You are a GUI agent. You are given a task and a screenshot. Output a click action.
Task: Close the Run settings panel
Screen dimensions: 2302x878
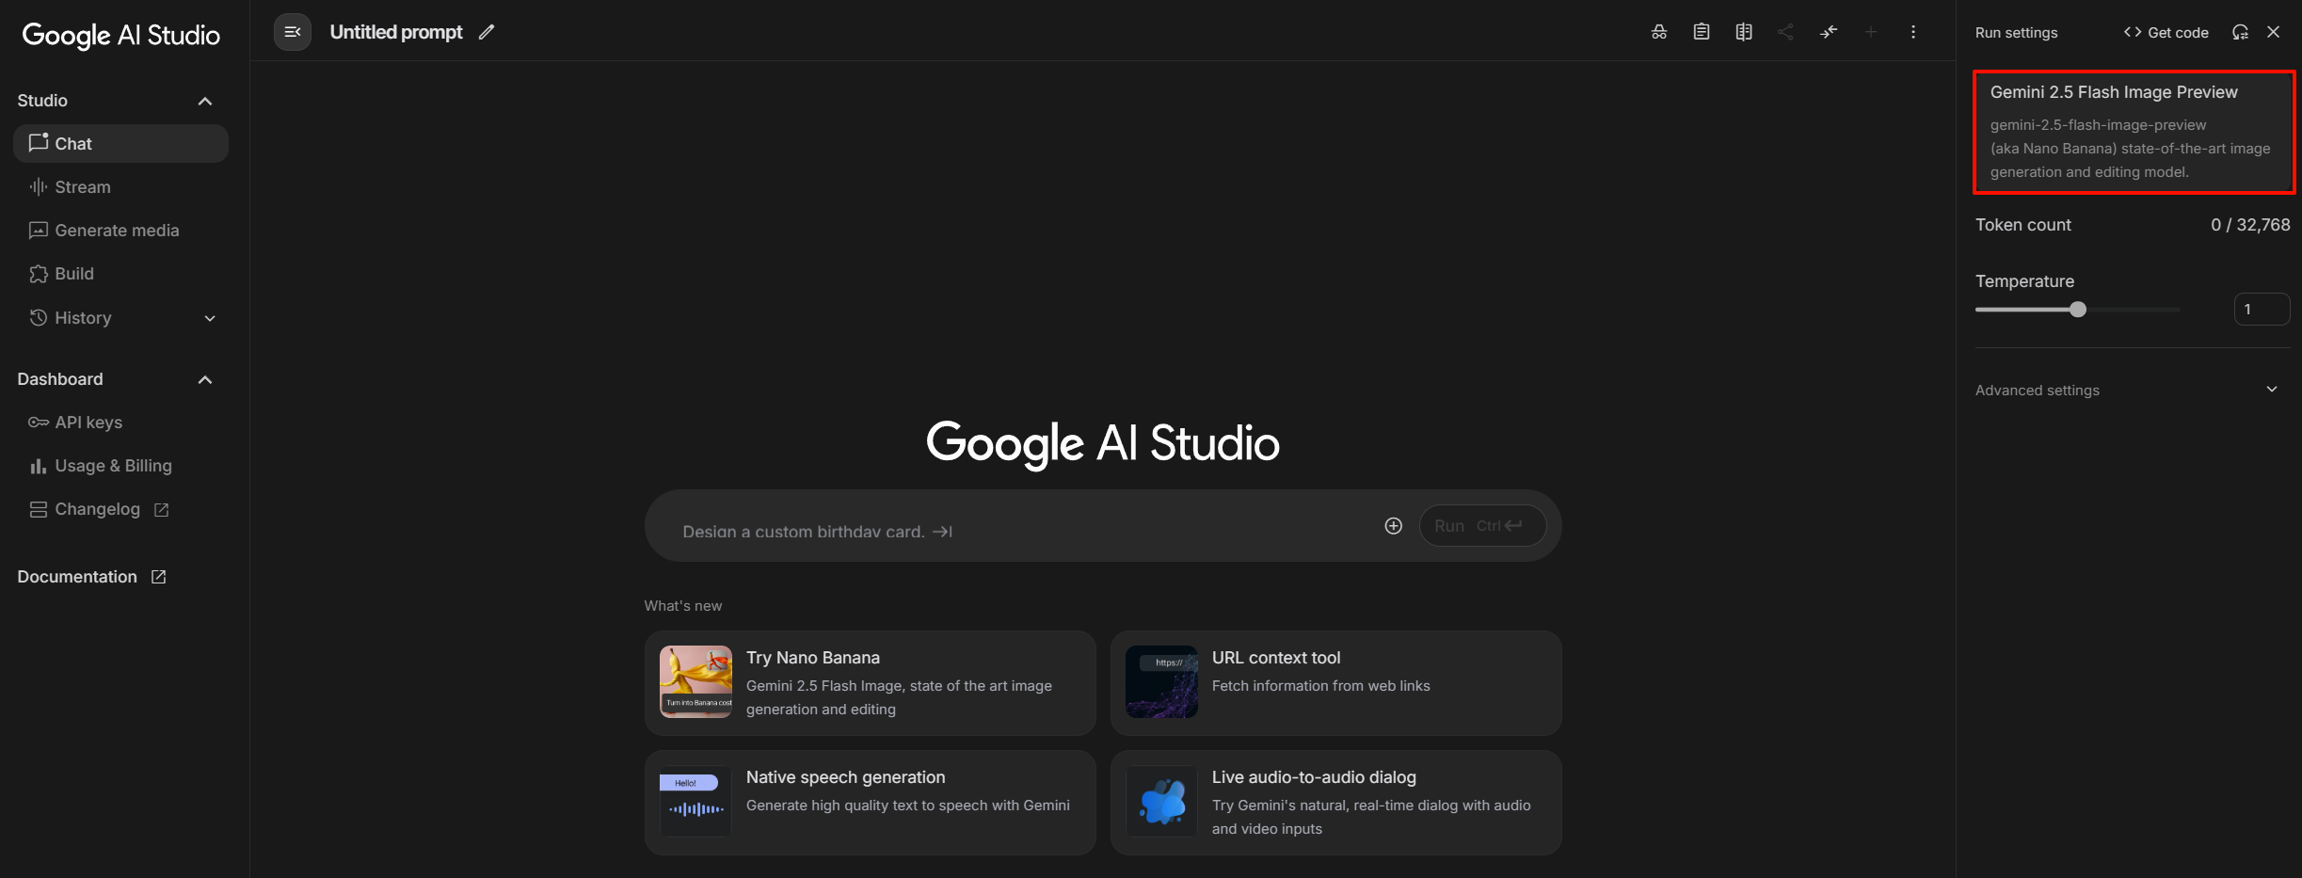click(x=2274, y=32)
